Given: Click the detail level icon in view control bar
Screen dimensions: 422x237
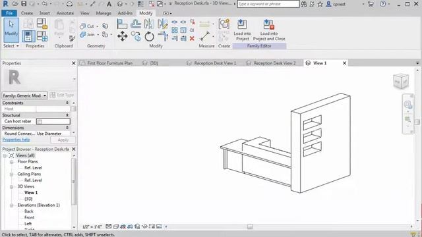Looking at the screenshot, I should point(108,226).
